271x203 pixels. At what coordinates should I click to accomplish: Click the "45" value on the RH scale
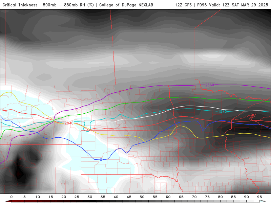tap(129, 197)
